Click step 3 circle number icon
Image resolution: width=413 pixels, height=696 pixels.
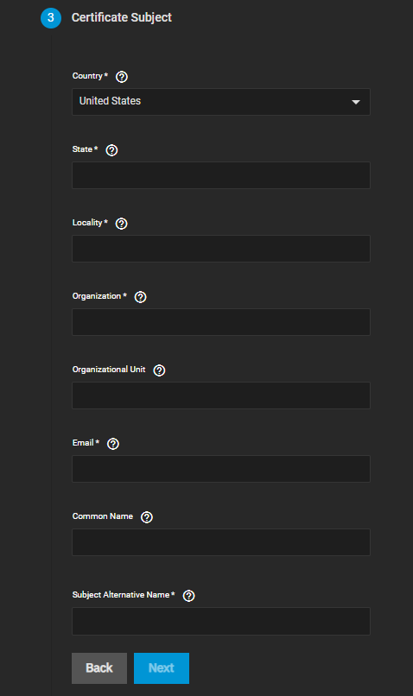51,18
